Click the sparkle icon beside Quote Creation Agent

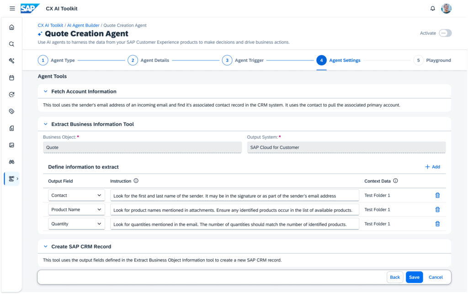pos(40,34)
